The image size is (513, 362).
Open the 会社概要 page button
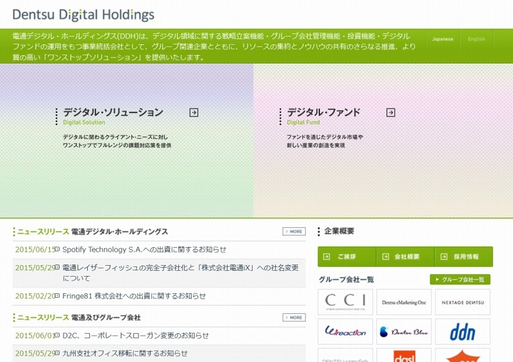coord(405,257)
